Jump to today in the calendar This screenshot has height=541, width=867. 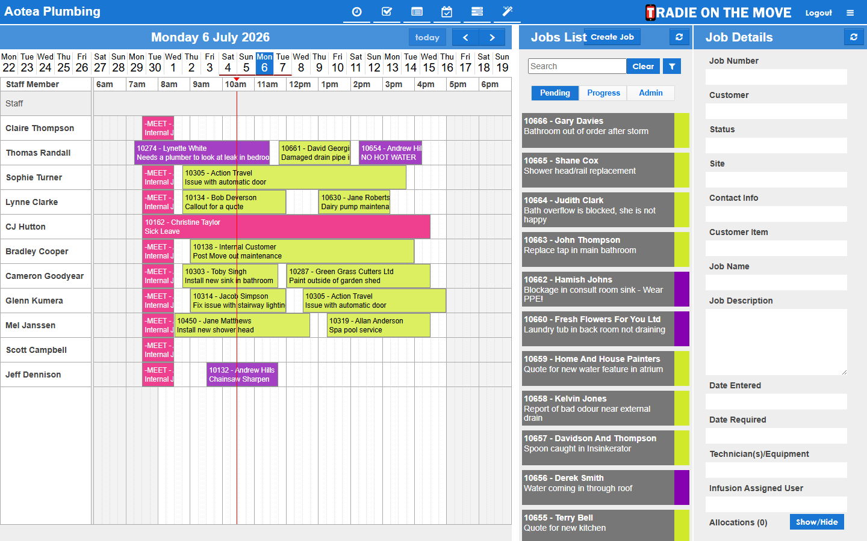(x=427, y=37)
